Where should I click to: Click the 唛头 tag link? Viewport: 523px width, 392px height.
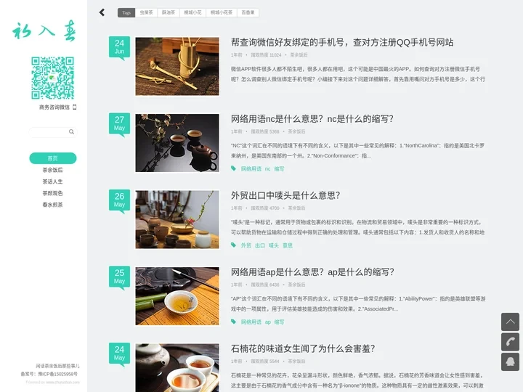click(274, 245)
